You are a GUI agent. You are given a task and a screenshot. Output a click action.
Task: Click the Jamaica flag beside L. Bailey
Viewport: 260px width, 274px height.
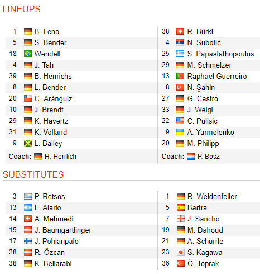(x=28, y=143)
